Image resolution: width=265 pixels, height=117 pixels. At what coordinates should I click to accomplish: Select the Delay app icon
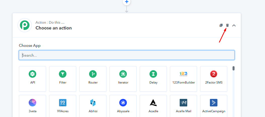(x=153, y=74)
